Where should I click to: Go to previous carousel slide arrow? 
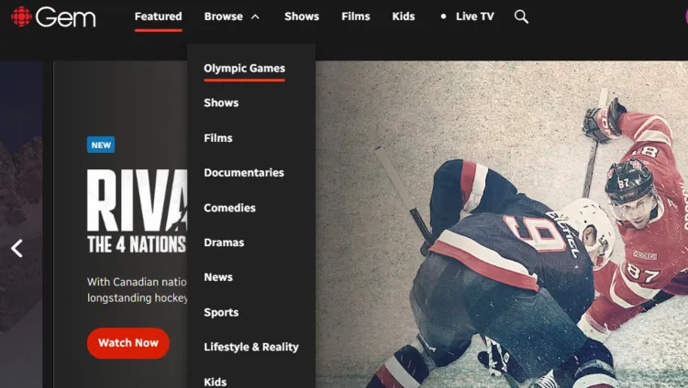tap(17, 248)
